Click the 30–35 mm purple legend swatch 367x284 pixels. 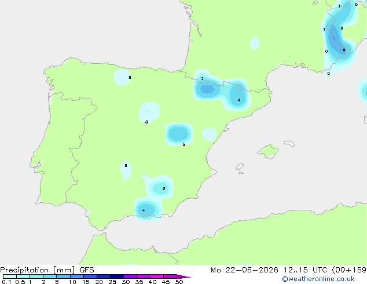[x=130, y=276]
